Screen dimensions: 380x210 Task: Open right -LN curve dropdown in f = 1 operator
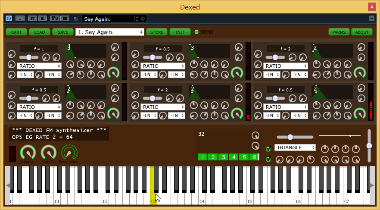[x=53, y=75]
